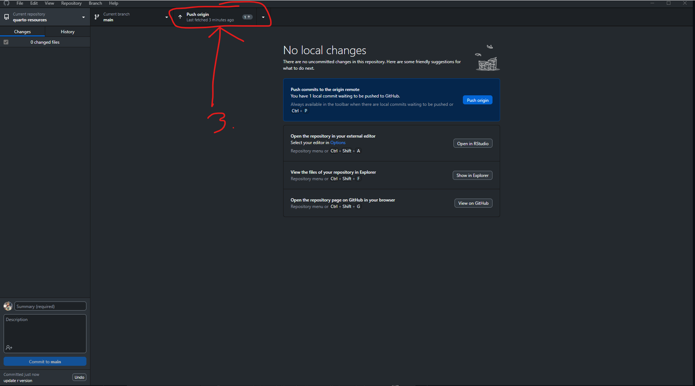Click View on GitHub button
695x386 pixels.
(473, 203)
